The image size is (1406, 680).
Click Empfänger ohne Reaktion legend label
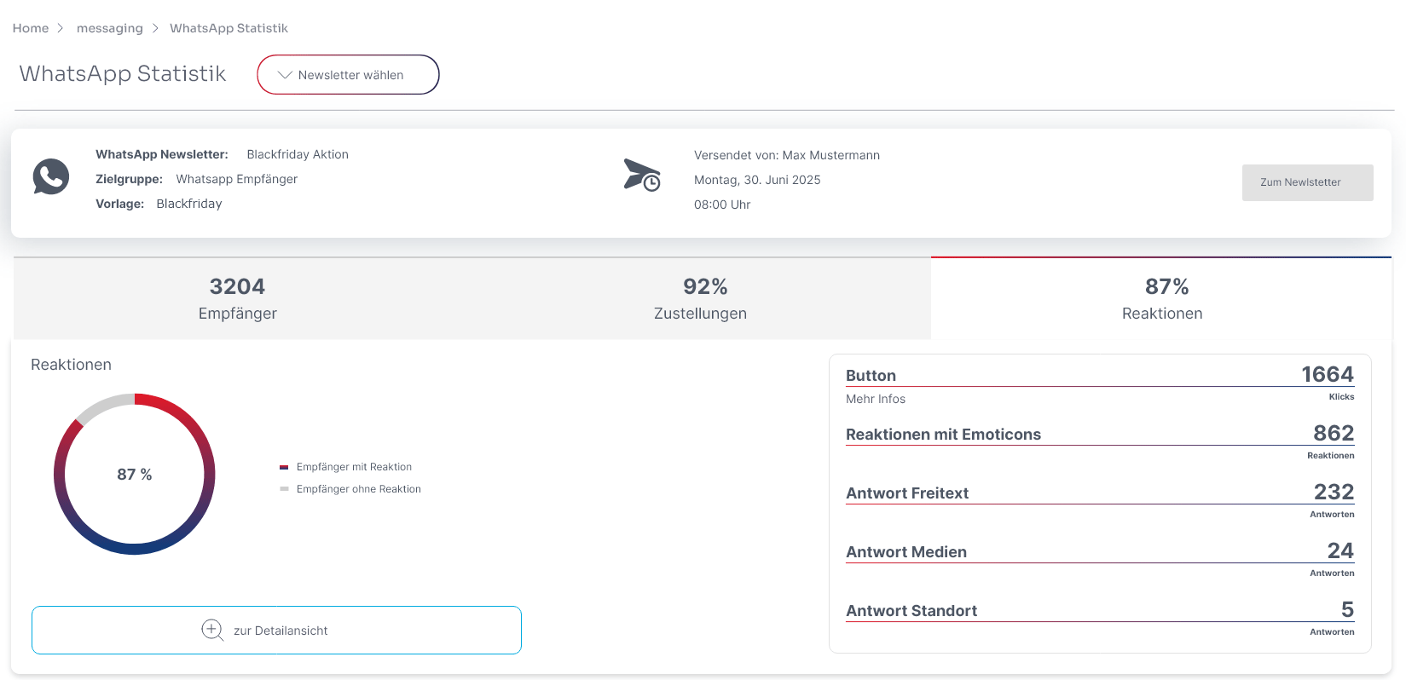359,489
